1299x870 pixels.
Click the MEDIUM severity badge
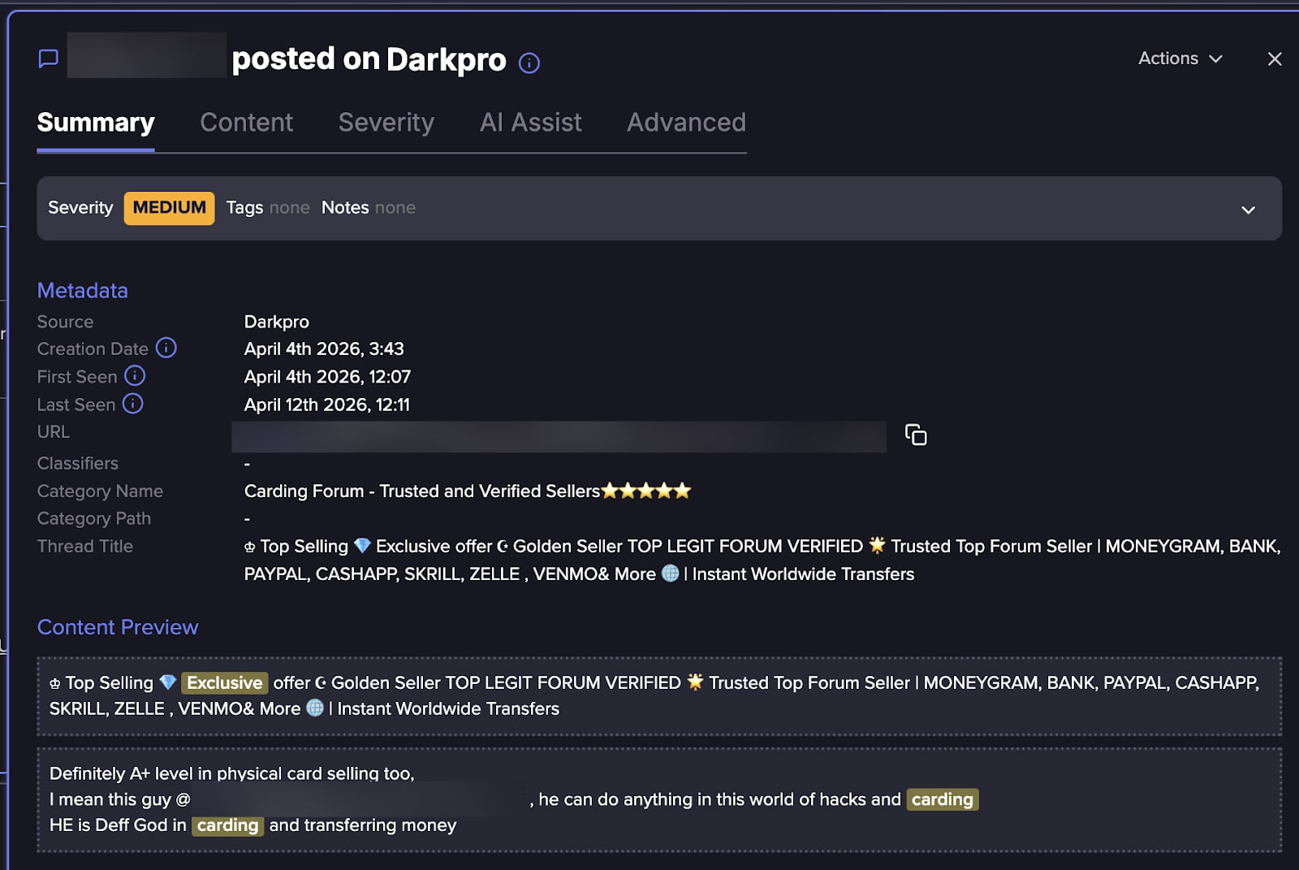coord(169,208)
